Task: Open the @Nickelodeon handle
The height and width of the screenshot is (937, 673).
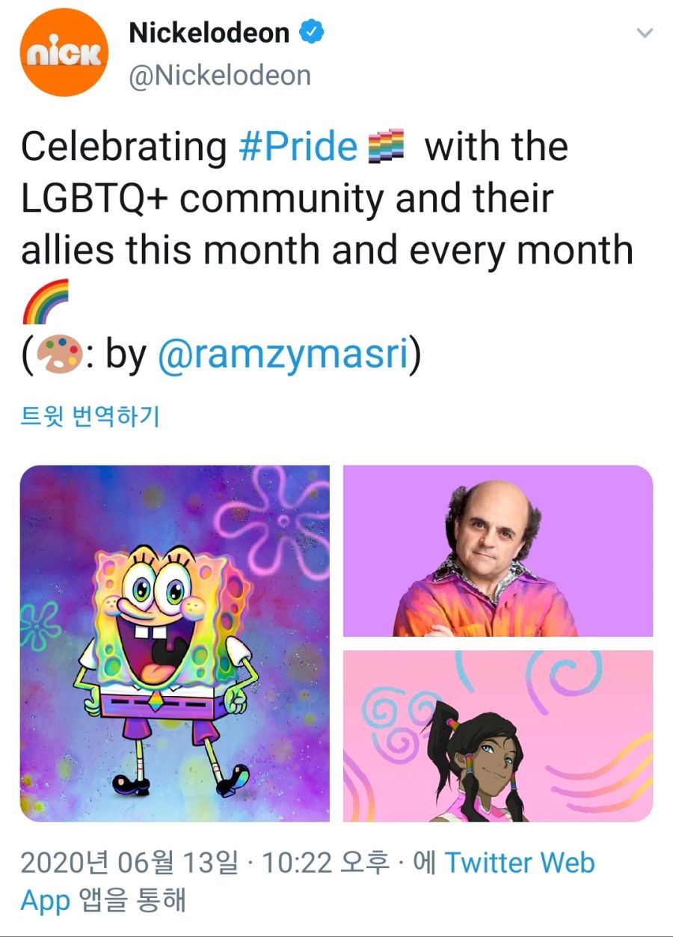Action: [x=220, y=76]
